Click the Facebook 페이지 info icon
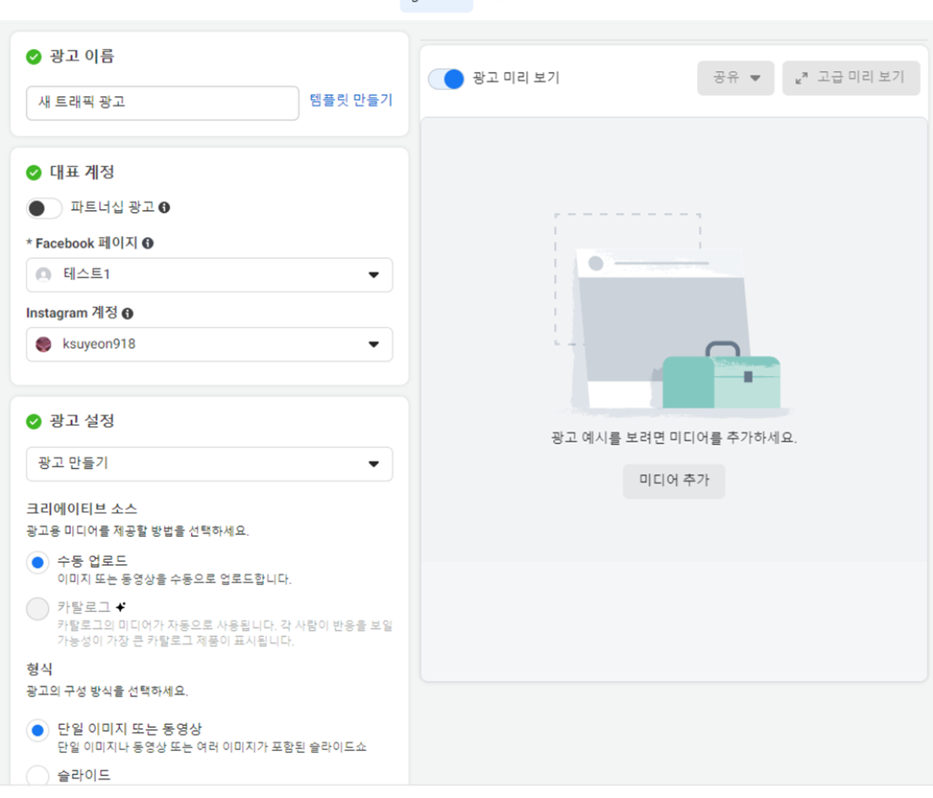The height and width of the screenshot is (798, 933). tap(148, 243)
